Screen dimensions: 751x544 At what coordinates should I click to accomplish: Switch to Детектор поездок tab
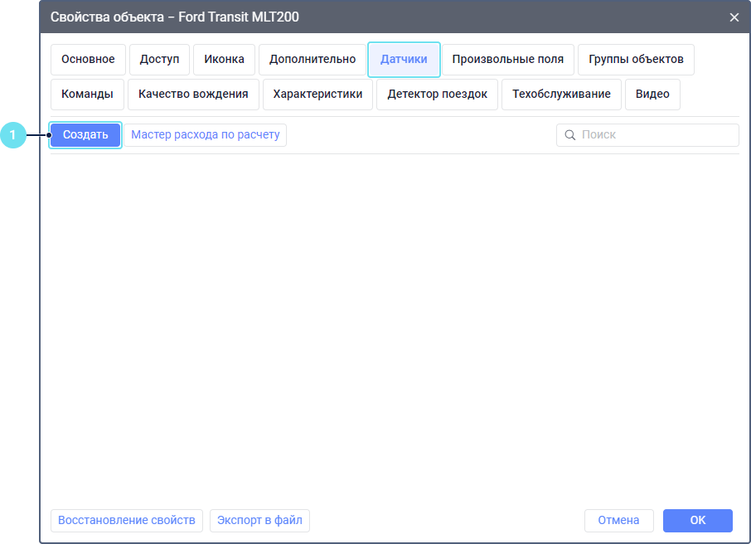[438, 95]
